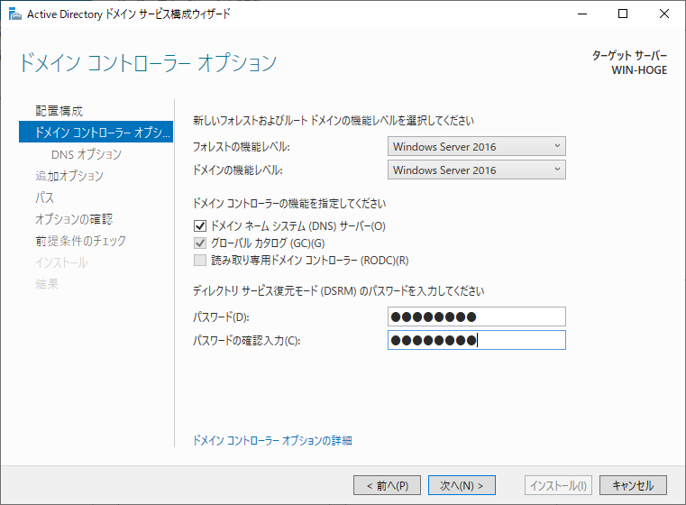Close the wizard window
Image resolution: width=686 pixels, height=505 pixels.
click(x=664, y=14)
